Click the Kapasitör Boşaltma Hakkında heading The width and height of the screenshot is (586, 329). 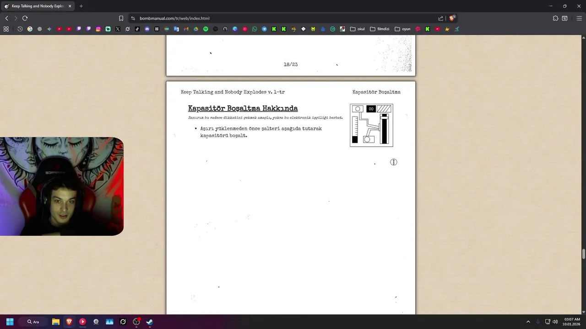coord(243,108)
